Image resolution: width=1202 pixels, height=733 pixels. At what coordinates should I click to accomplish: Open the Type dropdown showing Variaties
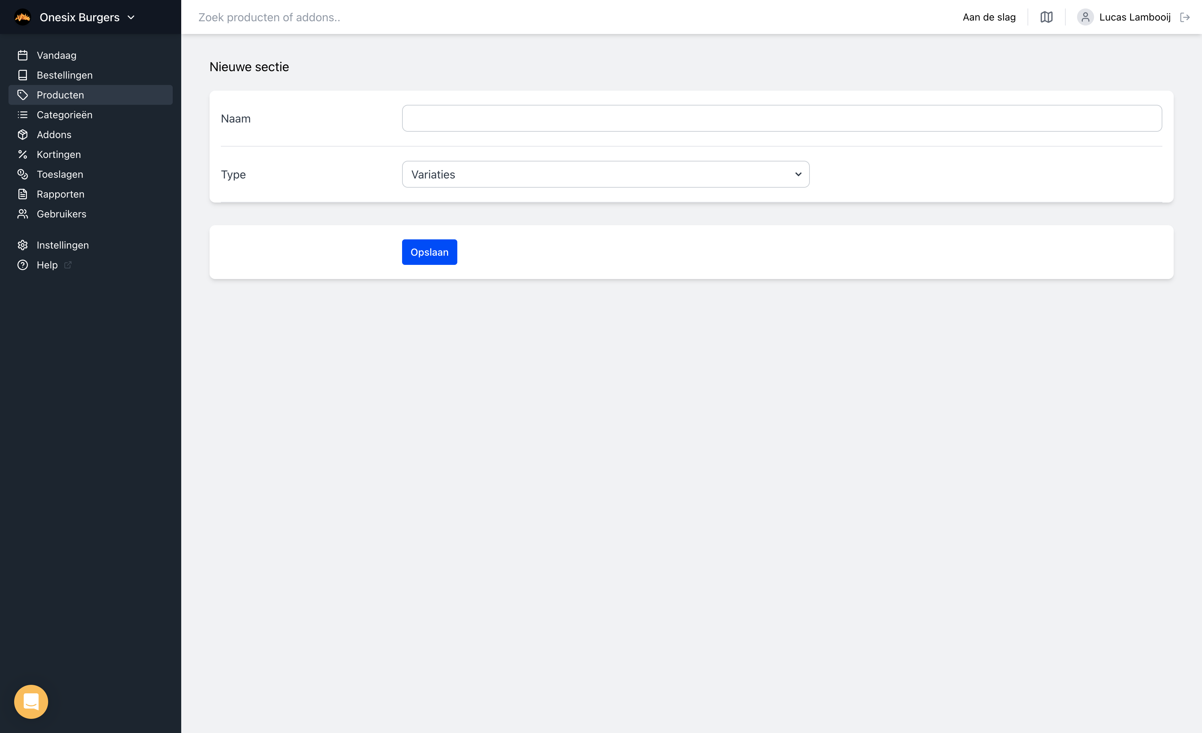[605, 174]
